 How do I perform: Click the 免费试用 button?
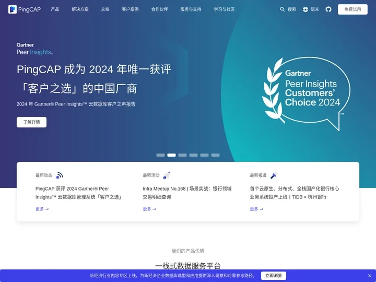[352, 9]
